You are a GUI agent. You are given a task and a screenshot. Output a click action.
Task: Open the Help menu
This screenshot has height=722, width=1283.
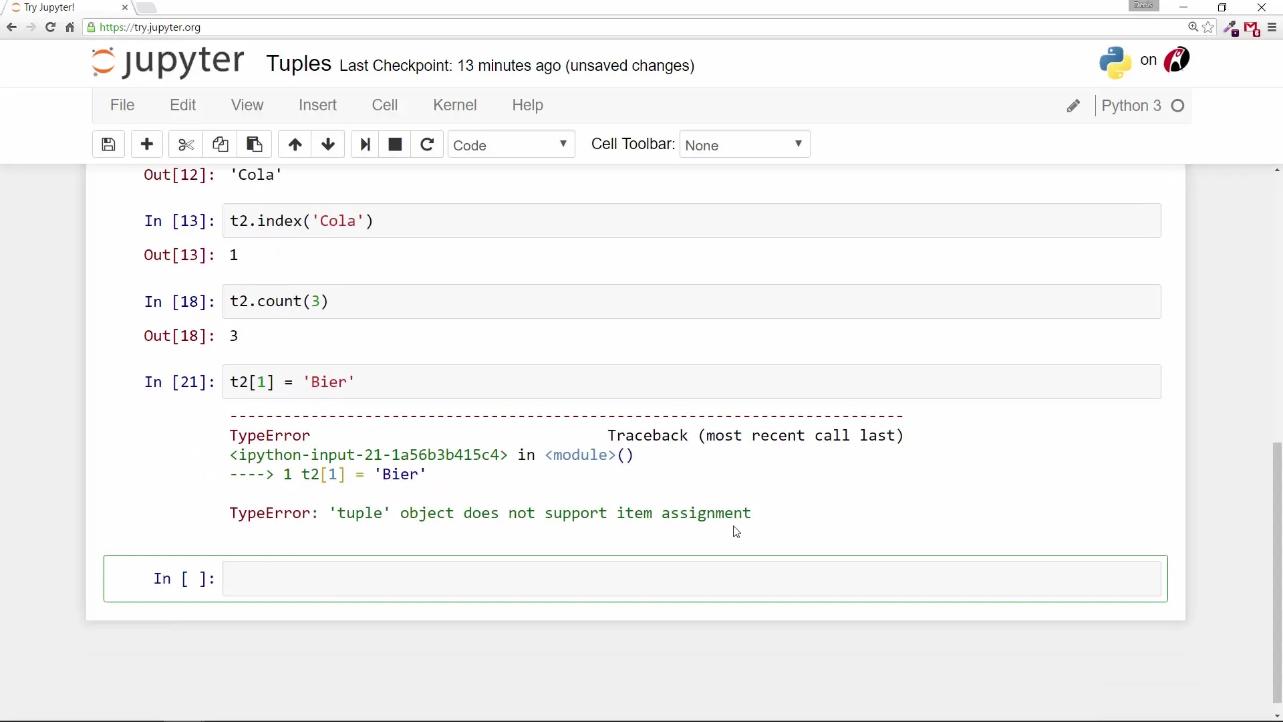pos(527,105)
